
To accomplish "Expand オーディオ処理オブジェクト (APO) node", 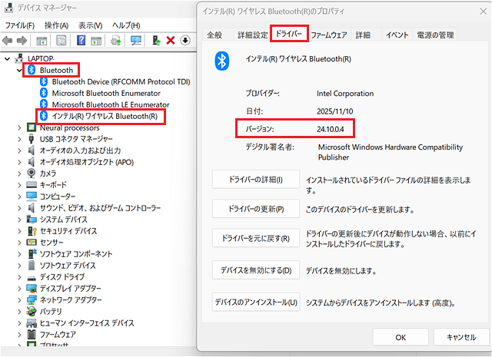I will (x=19, y=162).
